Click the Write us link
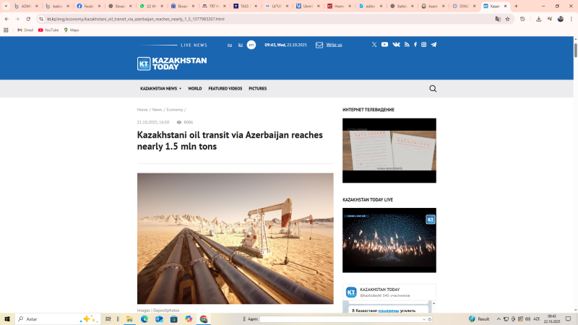The image size is (578, 325). (334, 45)
